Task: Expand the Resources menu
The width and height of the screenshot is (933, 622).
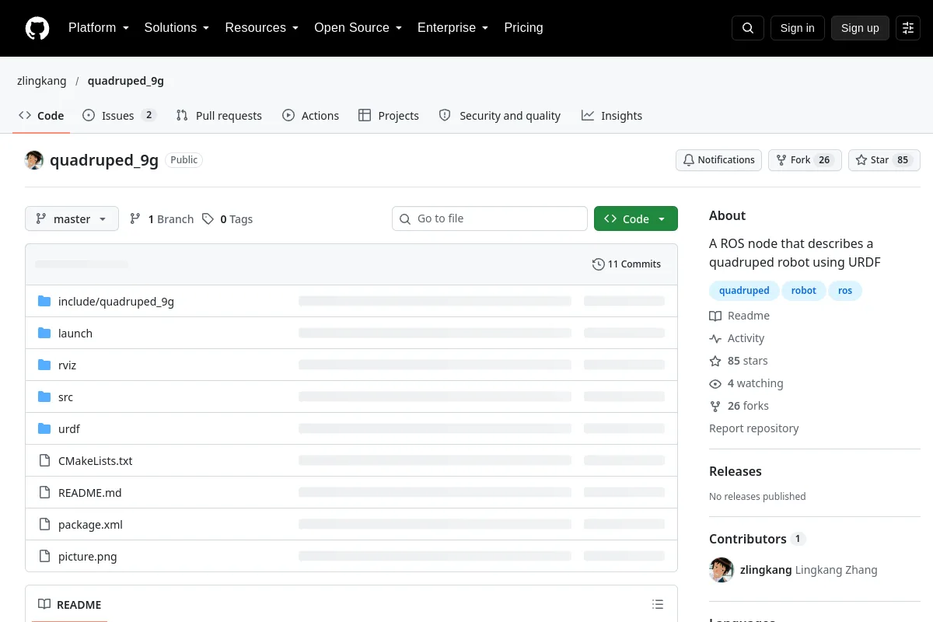Action: tap(261, 28)
